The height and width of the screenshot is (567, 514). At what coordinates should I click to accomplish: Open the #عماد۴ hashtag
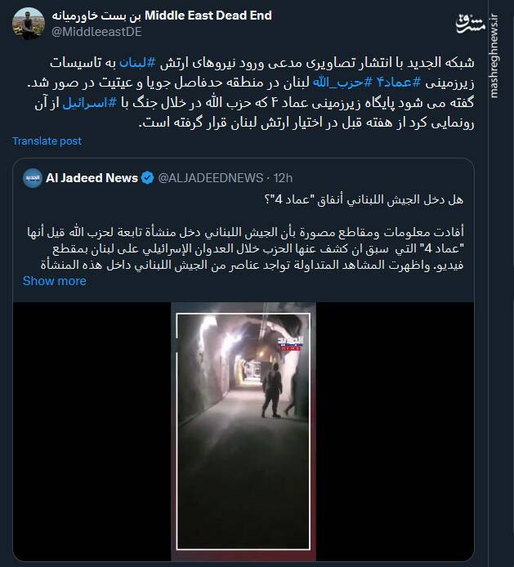tap(399, 83)
